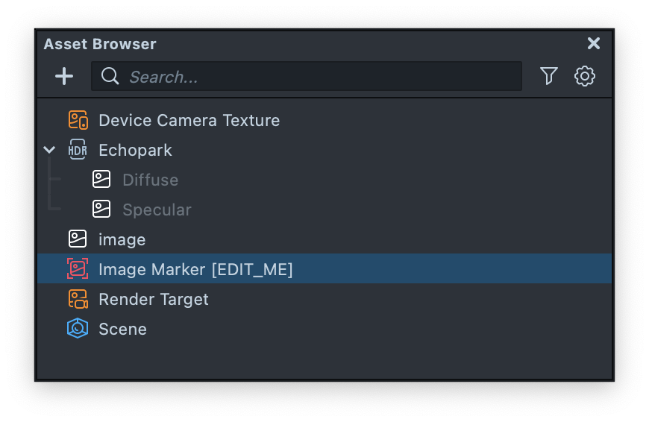Screen dimensions: 649x422
Task: Type in the asset Search field
Action: [313, 76]
